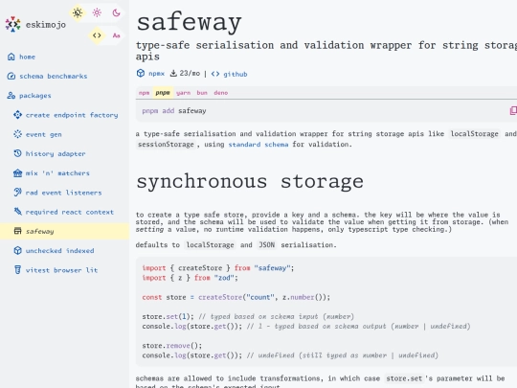Select the monospace code font toggle

point(97,35)
